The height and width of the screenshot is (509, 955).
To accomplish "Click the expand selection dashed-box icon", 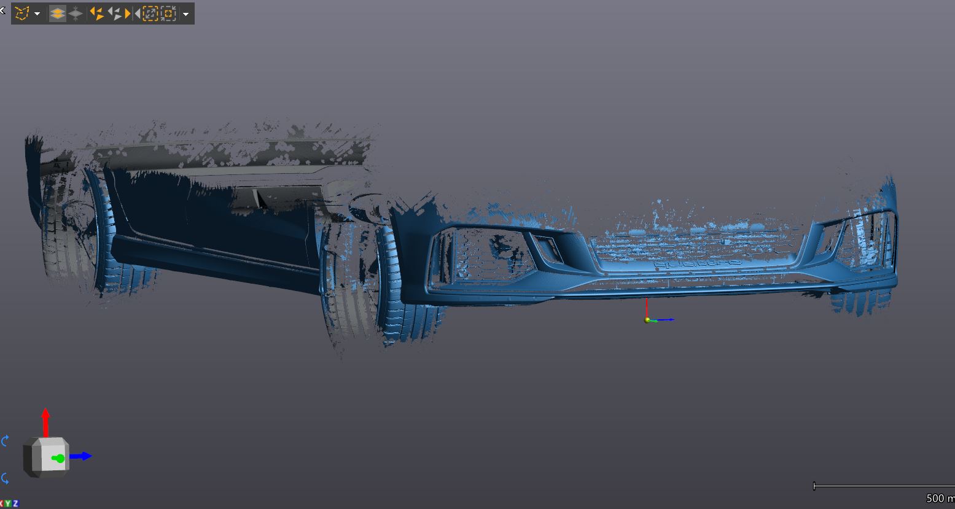I will coord(150,13).
